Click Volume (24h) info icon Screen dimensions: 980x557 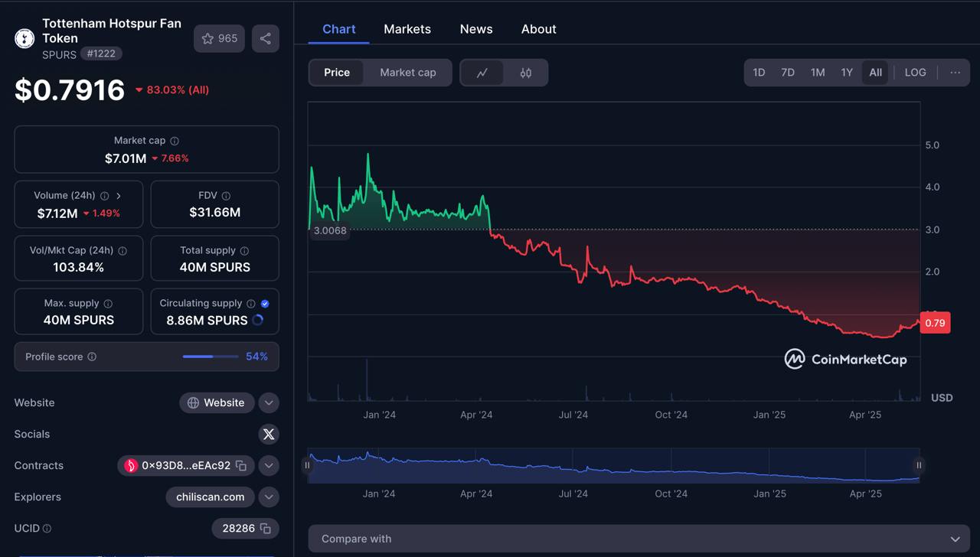click(x=104, y=196)
